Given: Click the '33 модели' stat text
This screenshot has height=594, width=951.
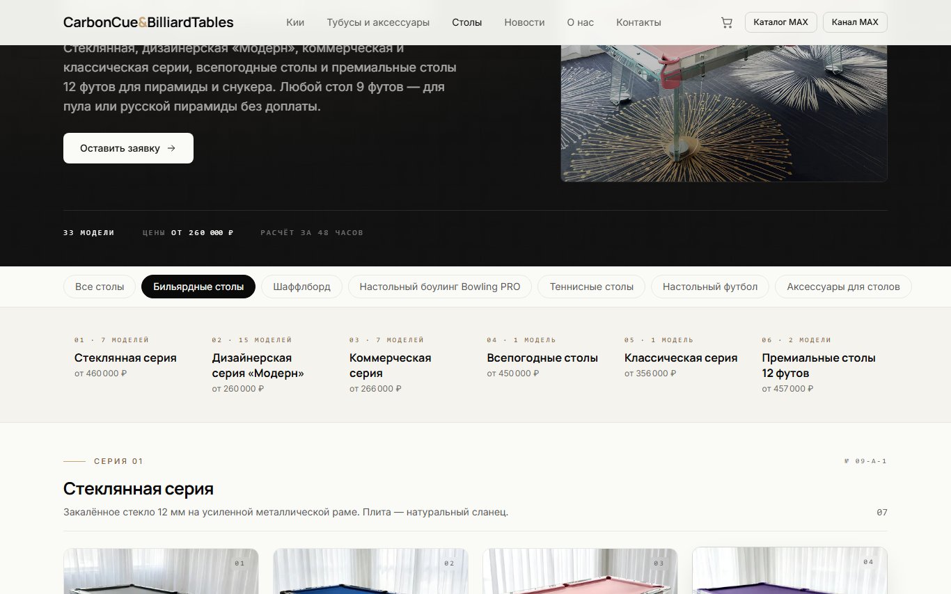Looking at the screenshot, I should 89,232.
